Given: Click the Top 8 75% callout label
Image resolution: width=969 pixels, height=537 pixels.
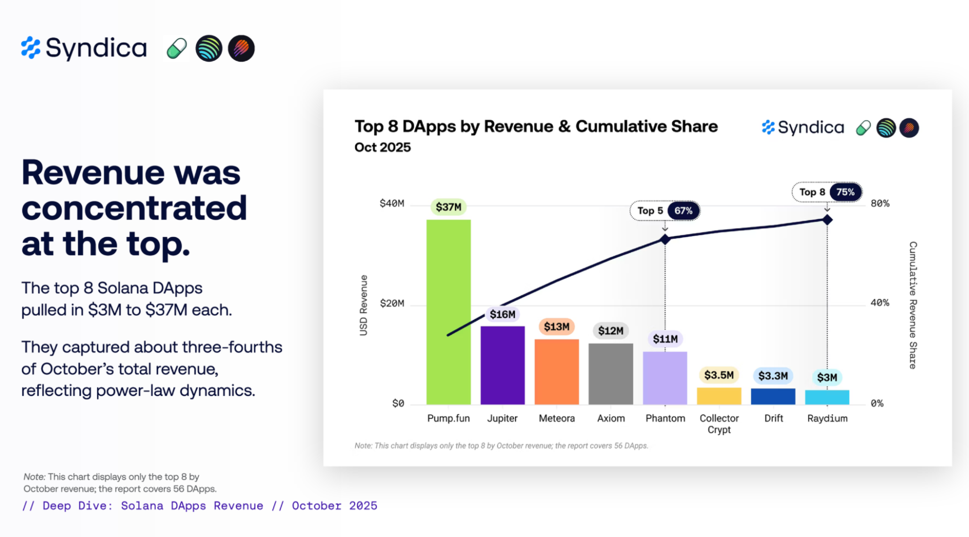Looking at the screenshot, I should (827, 192).
